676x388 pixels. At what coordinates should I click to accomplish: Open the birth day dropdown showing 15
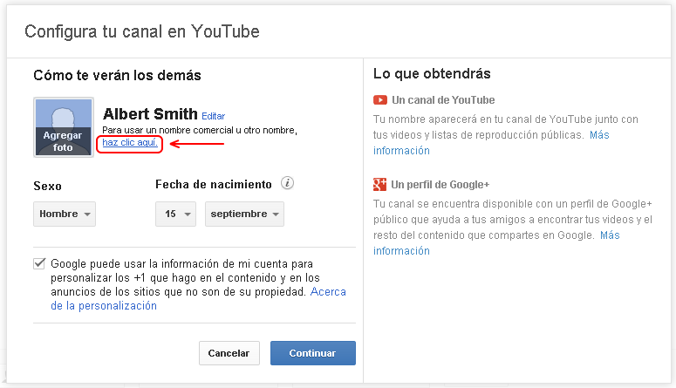pos(175,214)
